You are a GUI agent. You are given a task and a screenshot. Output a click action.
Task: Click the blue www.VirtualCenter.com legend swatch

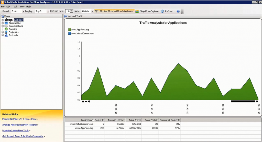(70, 33)
